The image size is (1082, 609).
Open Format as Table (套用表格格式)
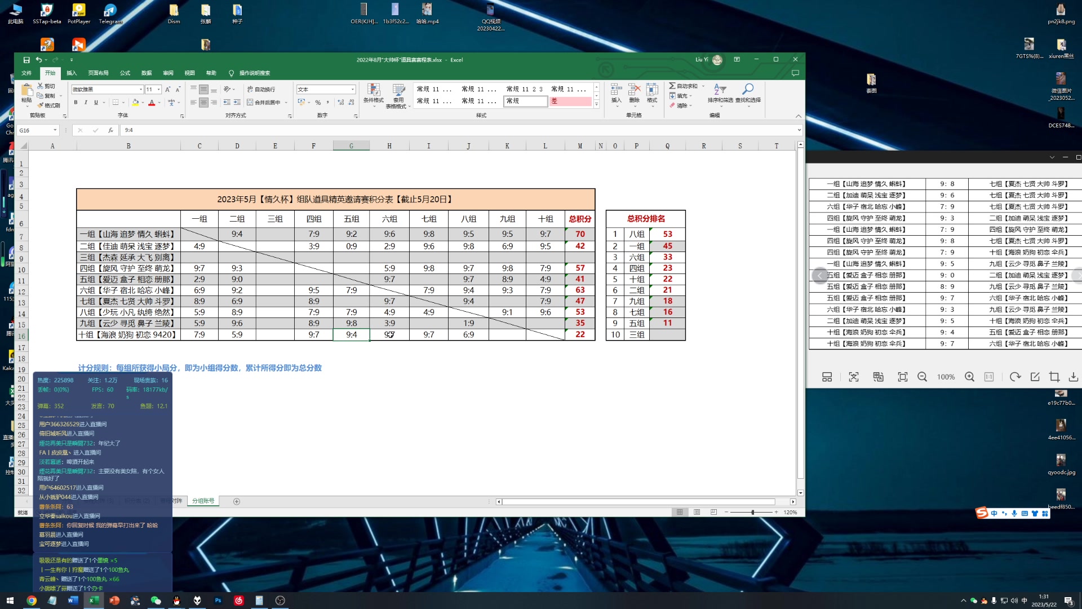pos(398,96)
